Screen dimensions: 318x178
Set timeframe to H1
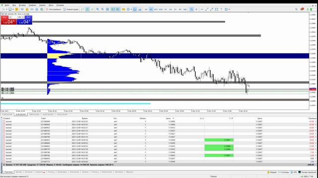[x=165, y=9]
